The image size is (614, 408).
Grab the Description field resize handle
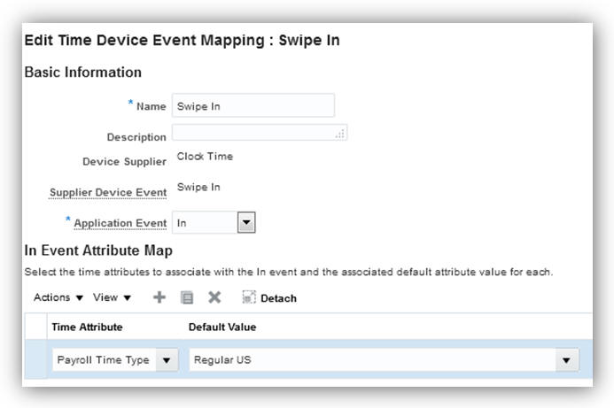pyautogui.click(x=340, y=135)
